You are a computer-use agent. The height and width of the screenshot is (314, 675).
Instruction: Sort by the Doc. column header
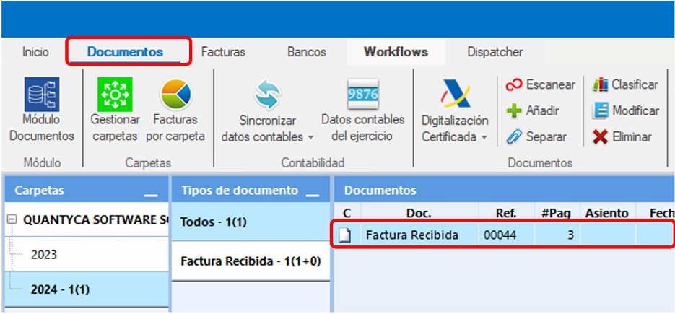[419, 213]
